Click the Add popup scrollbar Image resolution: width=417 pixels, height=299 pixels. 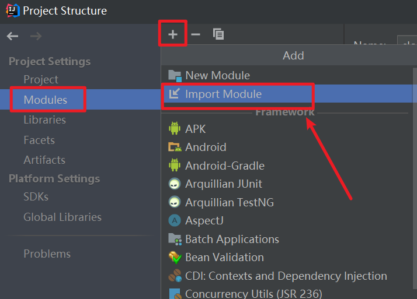415,178
